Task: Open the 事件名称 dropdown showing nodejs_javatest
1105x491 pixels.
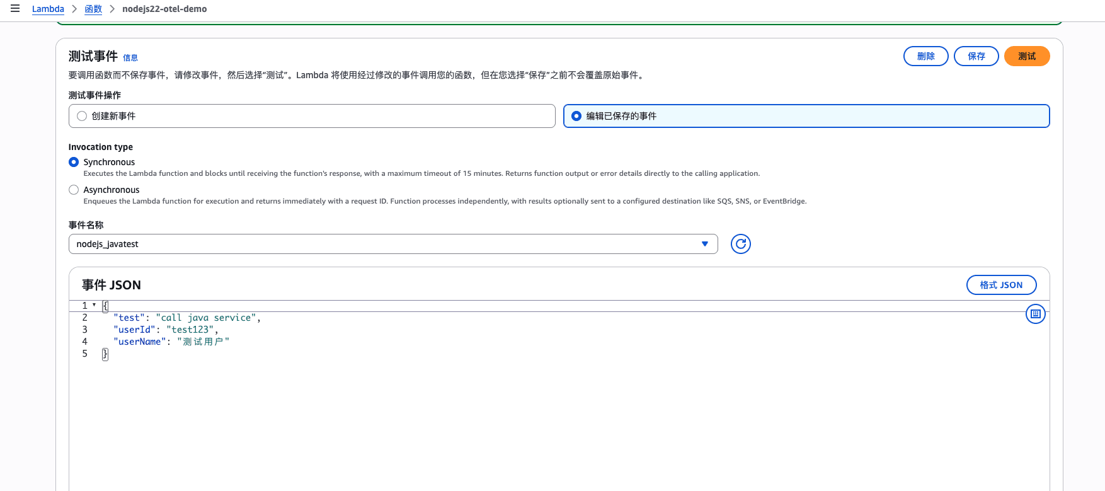Action: point(392,244)
